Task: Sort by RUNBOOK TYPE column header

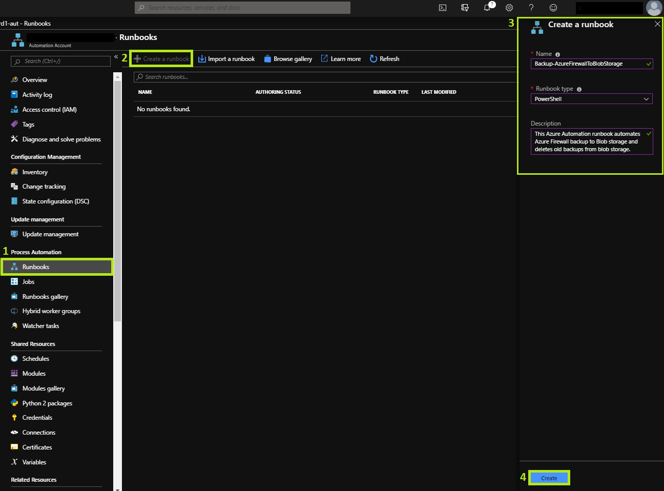Action: 391,92
